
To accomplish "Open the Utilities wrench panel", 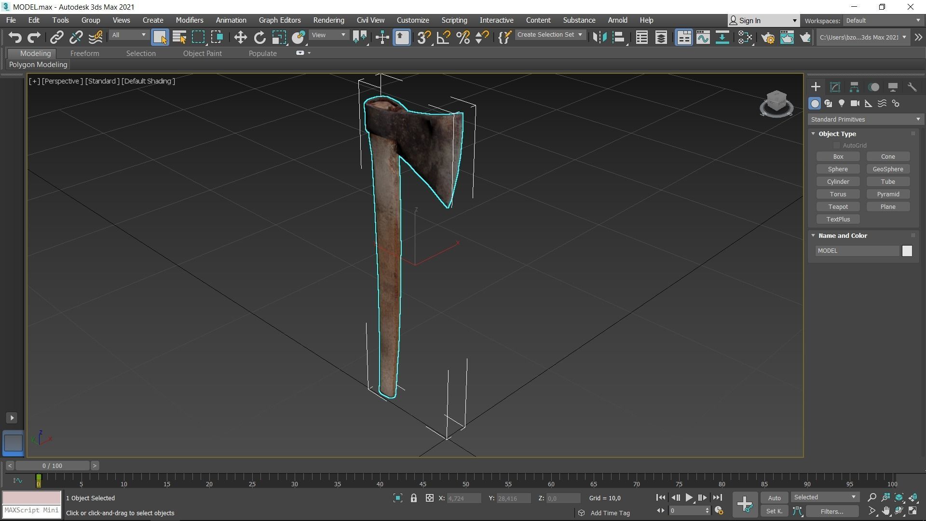I will click(x=912, y=87).
